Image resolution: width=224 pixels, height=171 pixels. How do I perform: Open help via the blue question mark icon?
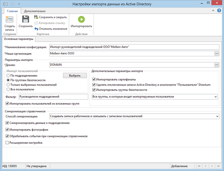coord(219,10)
